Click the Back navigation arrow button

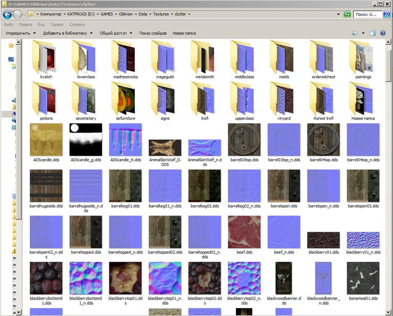pyautogui.click(x=7, y=14)
